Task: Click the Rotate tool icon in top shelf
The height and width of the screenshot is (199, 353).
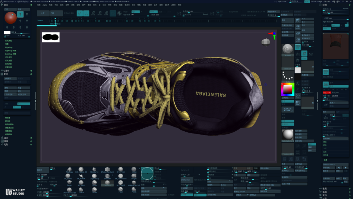Action: 106,13
